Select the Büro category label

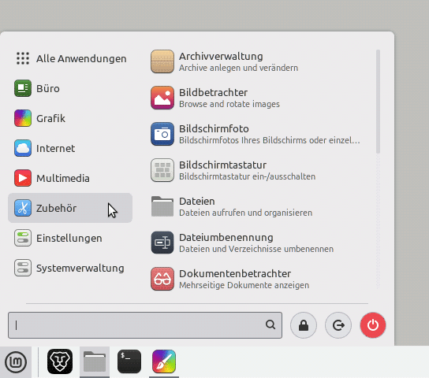click(x=48, y=88)
